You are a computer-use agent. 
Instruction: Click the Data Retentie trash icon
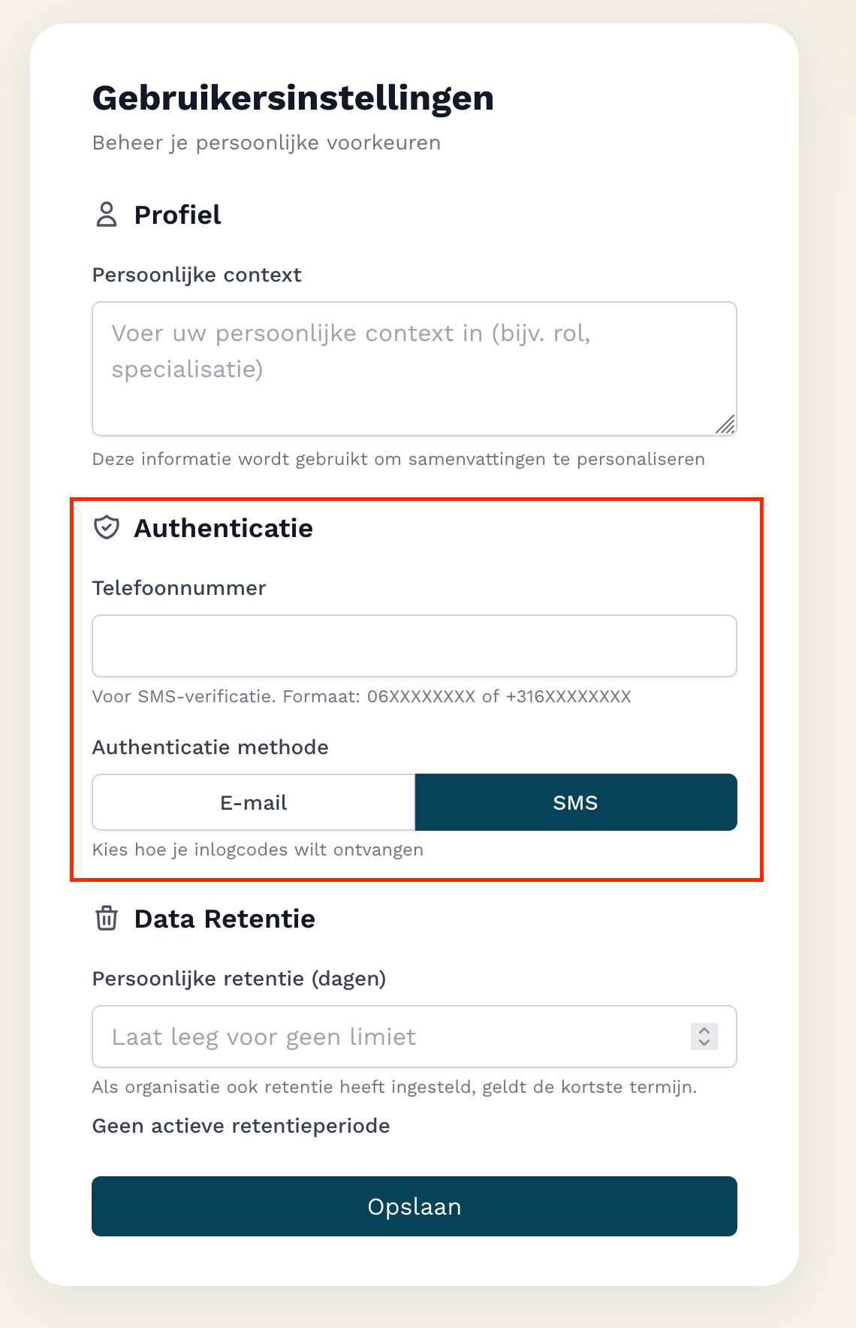coord(107,919)
